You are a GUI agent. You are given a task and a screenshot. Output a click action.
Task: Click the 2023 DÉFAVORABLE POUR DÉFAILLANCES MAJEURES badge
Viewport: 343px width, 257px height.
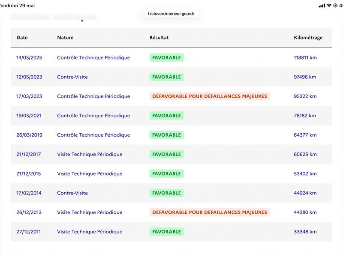tap(210, 96)
